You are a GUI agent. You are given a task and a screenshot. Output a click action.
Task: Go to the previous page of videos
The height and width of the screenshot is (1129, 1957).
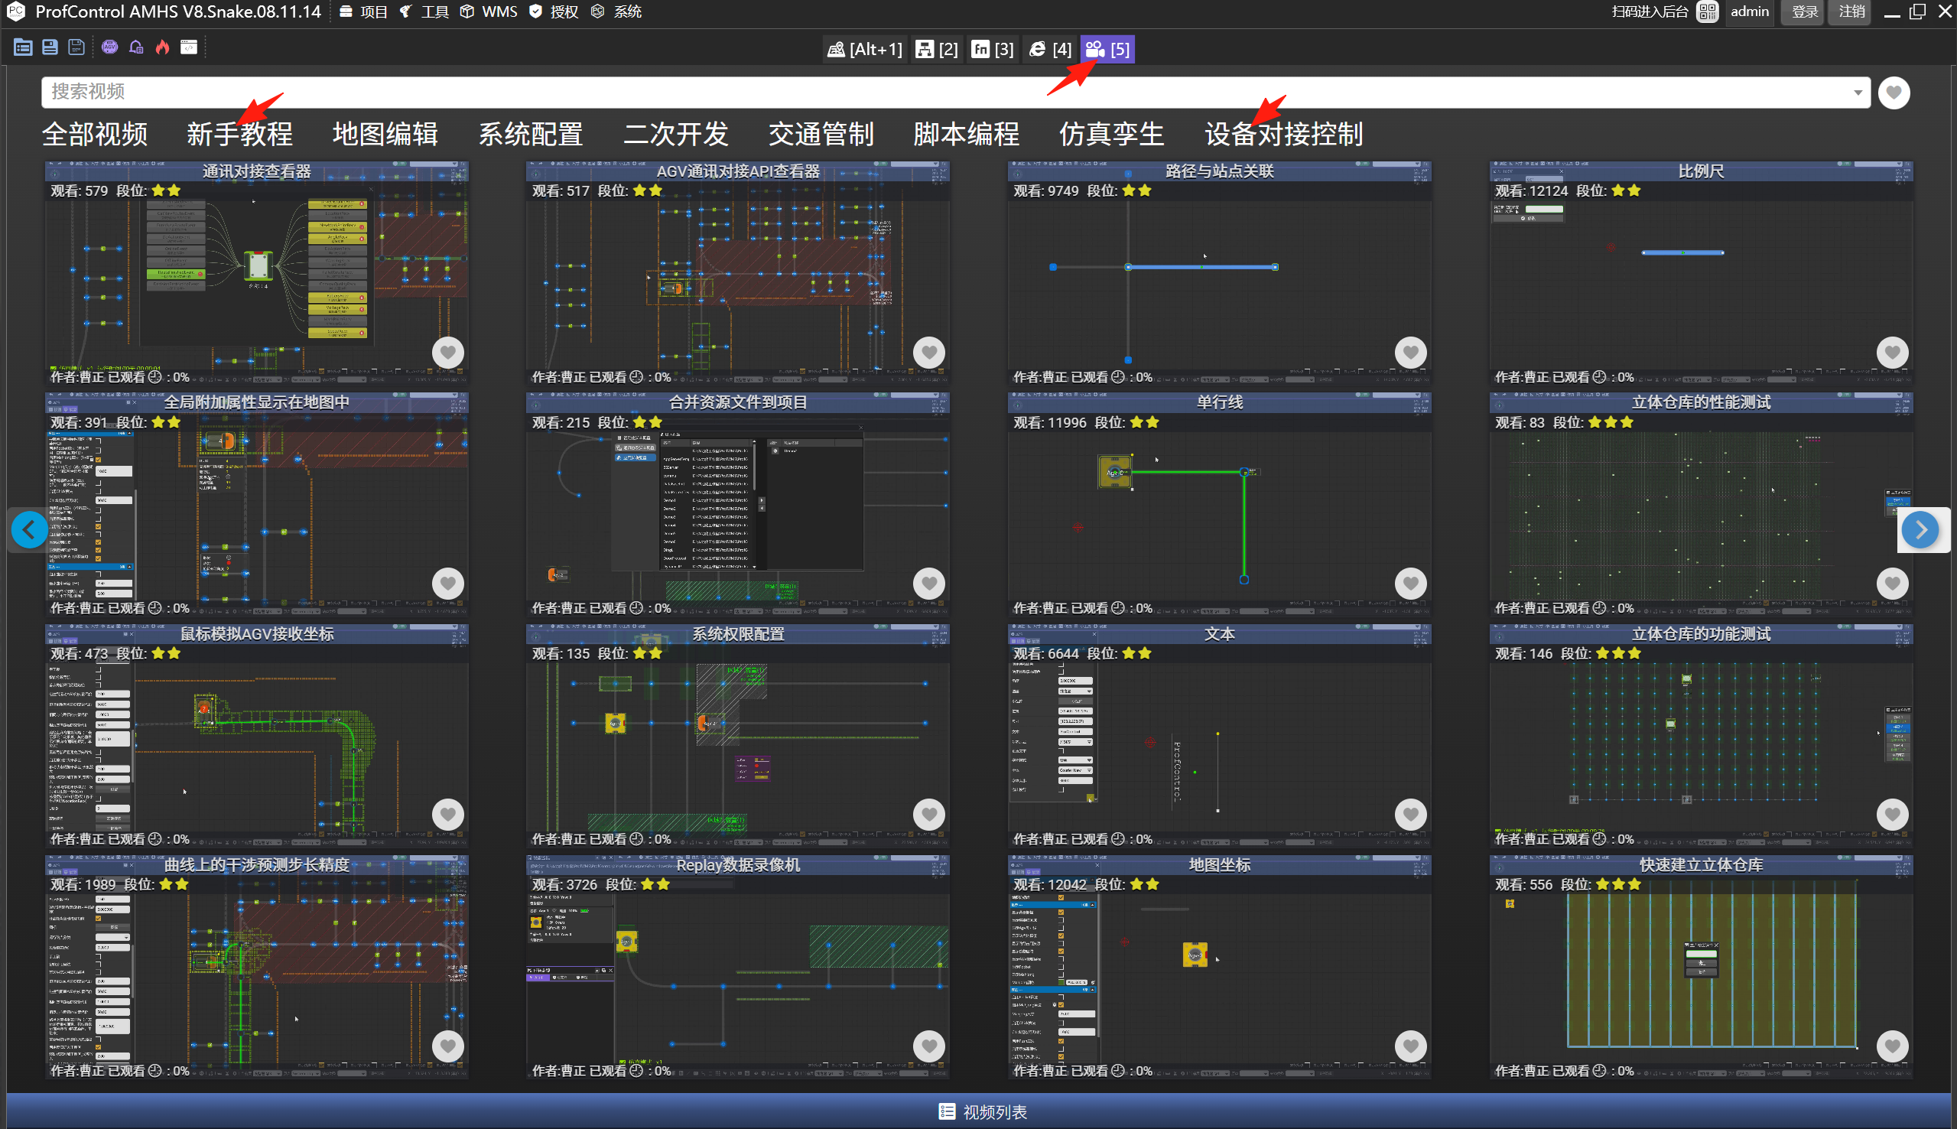(x=30, y=530)
